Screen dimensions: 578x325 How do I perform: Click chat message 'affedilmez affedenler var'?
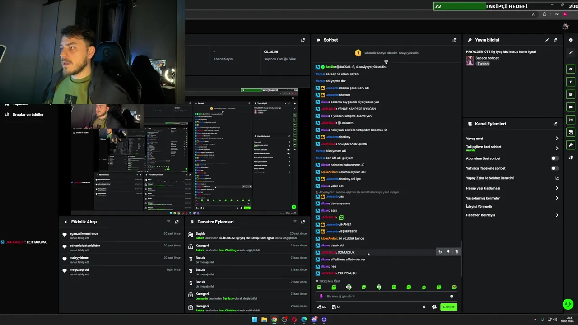tap(348, 260)
